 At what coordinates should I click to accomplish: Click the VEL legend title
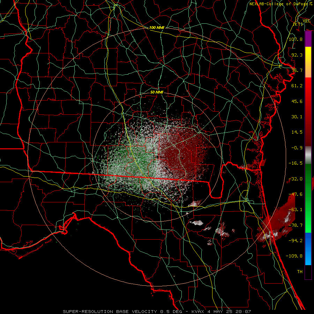tap(306, 21)
